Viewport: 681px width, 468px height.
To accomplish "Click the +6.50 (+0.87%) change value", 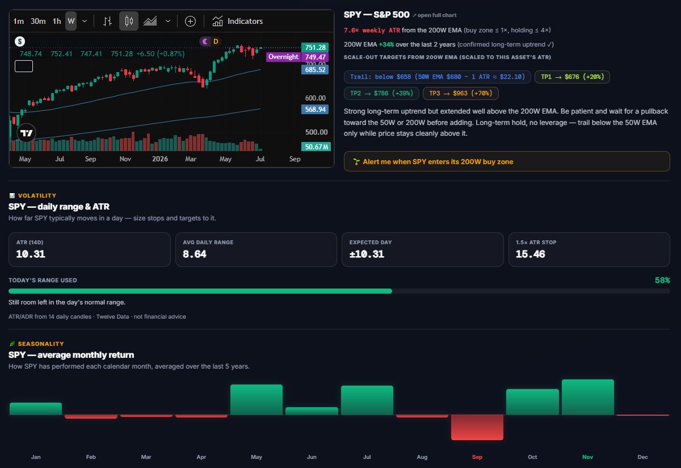I will (x=161, y=54).
